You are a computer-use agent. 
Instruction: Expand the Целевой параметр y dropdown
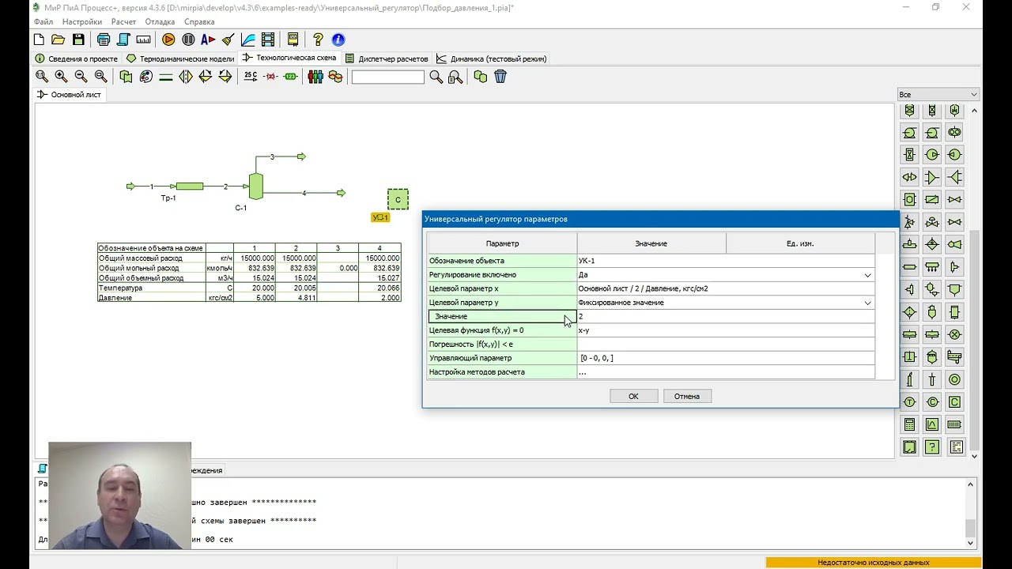pos(867,303)
